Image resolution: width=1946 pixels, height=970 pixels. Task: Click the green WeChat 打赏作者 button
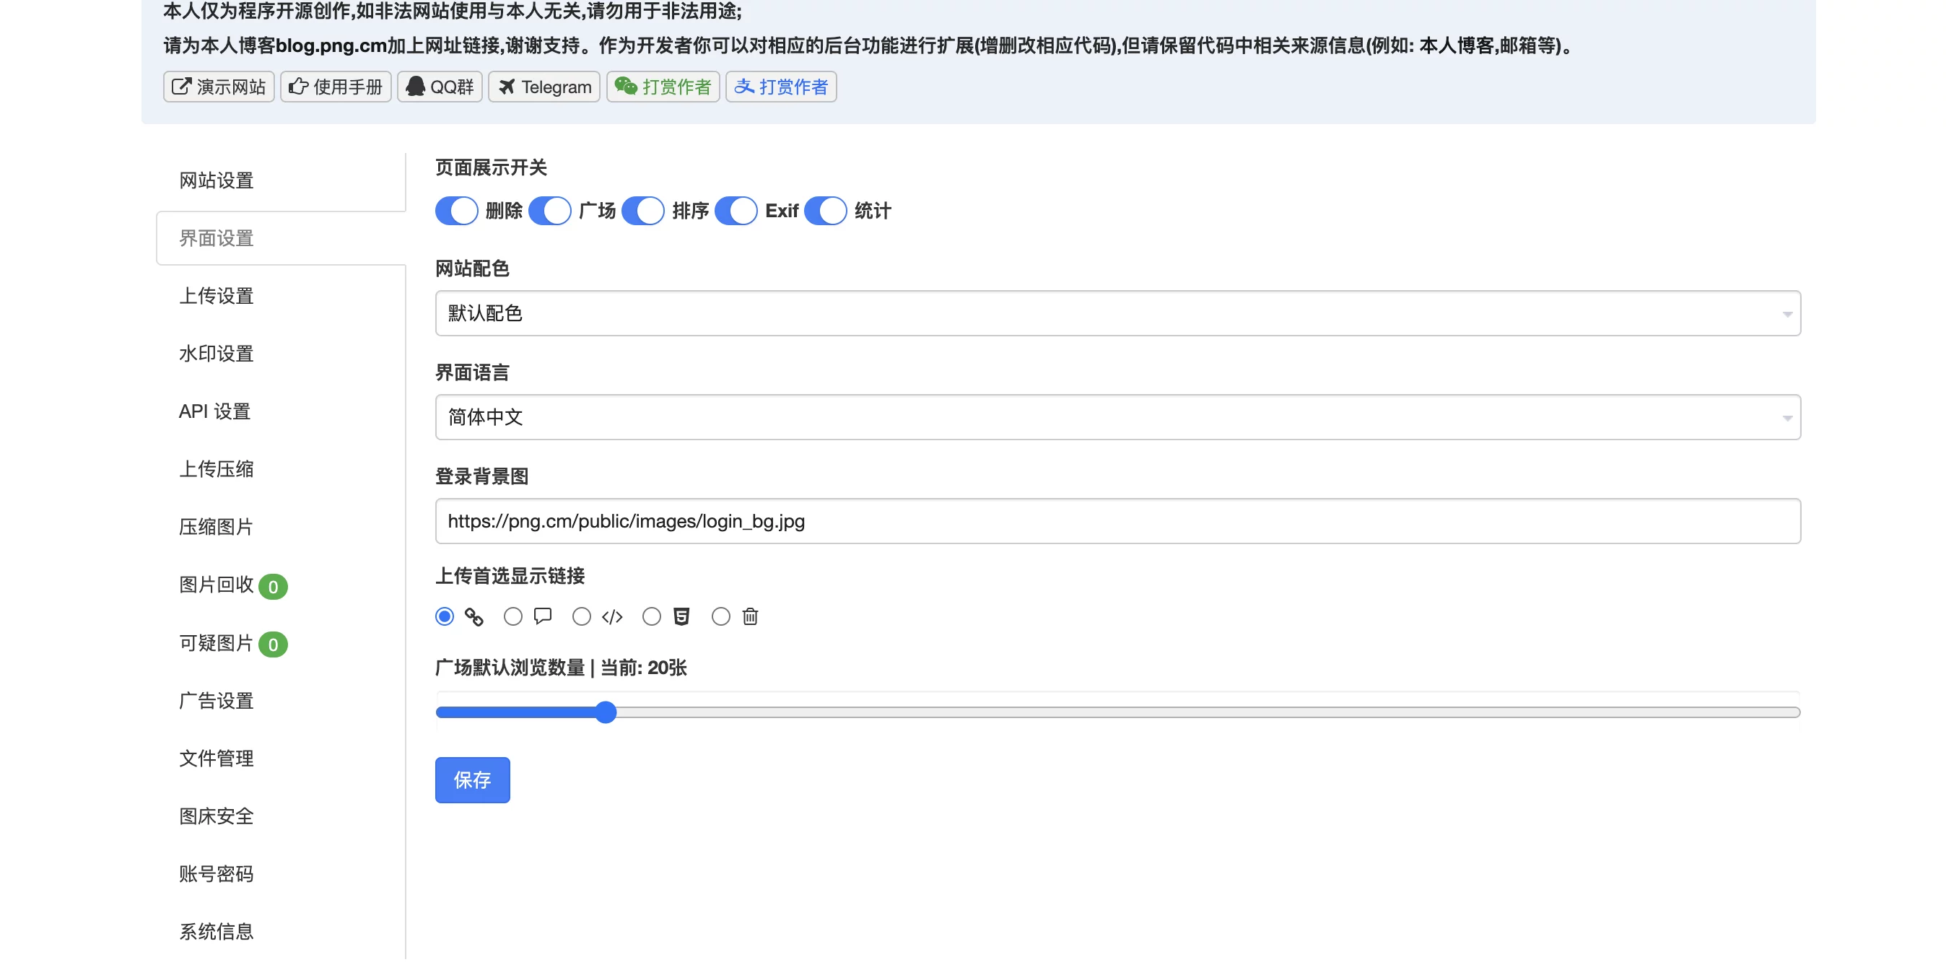[663, 87]
